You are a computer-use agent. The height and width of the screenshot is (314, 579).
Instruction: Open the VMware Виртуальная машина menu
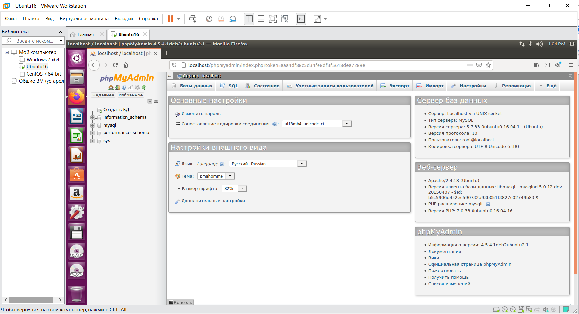point(84,19)
